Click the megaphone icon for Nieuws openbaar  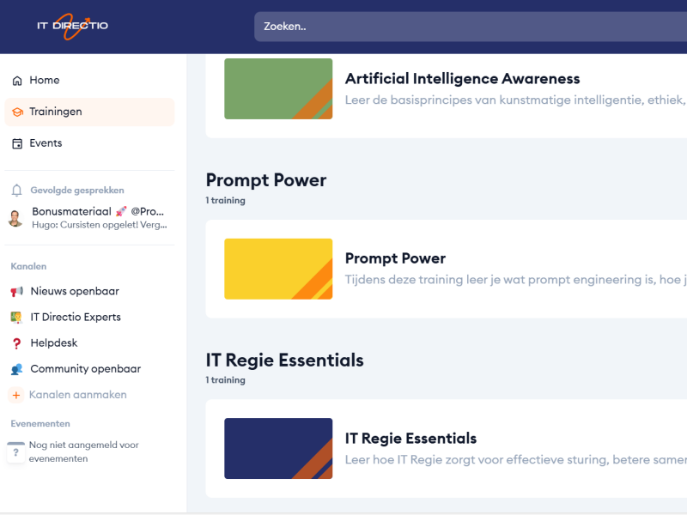point(16,292)
